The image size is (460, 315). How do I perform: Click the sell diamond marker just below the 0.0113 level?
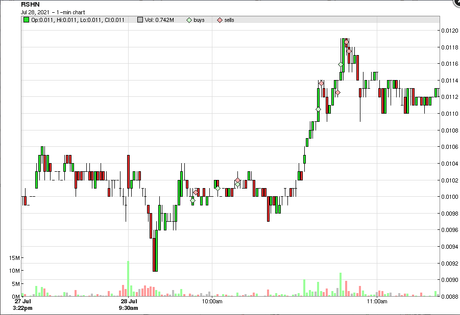[x=337, y=93]
